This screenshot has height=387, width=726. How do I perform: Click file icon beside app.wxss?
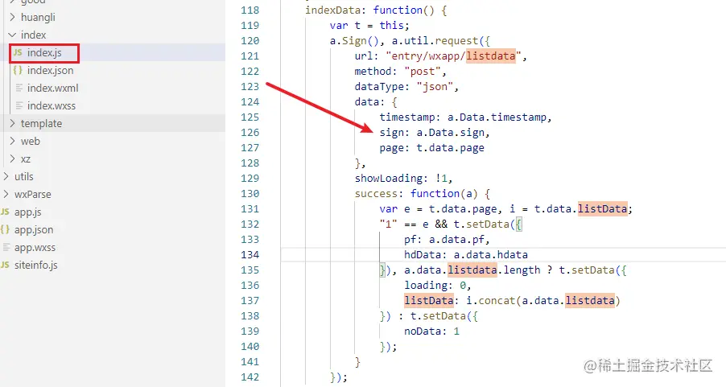6,247
